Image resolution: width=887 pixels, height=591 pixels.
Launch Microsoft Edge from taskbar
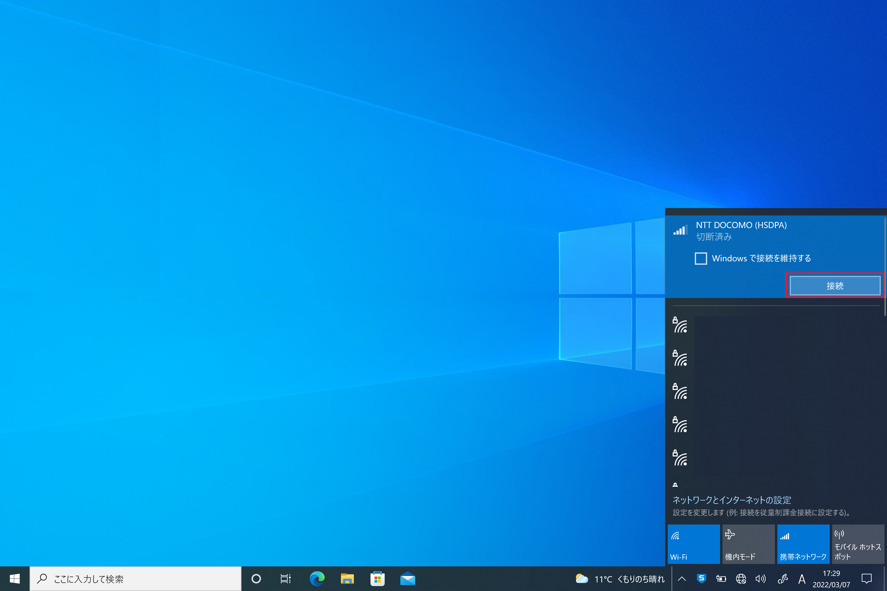tap(317, 579)
